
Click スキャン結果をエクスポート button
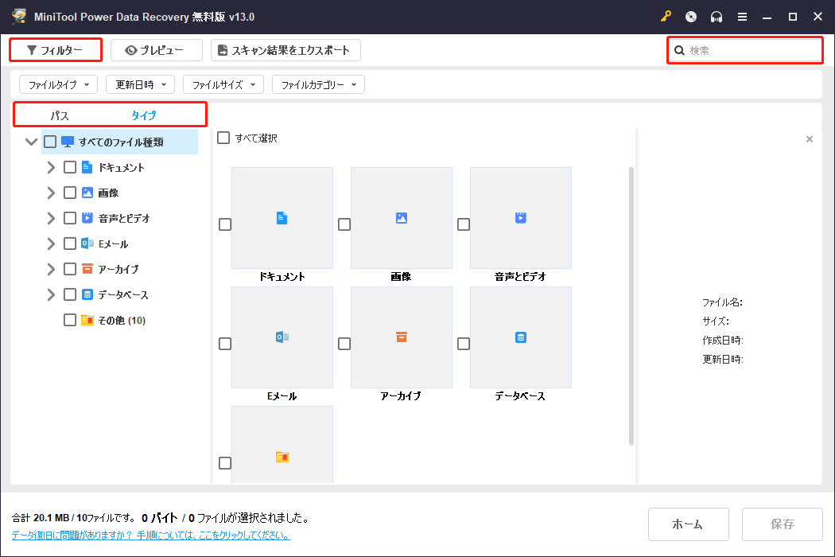point(286,50)
